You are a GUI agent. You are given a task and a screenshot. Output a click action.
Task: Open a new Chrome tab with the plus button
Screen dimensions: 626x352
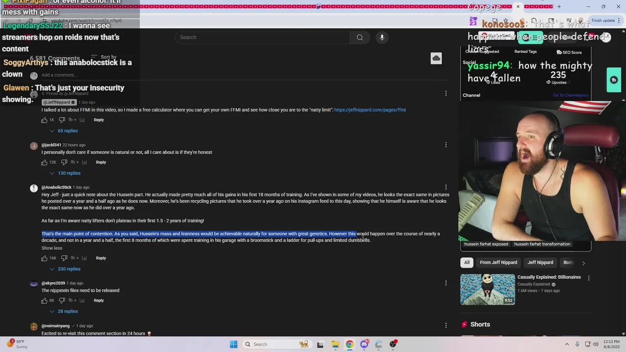click(559, 7)
